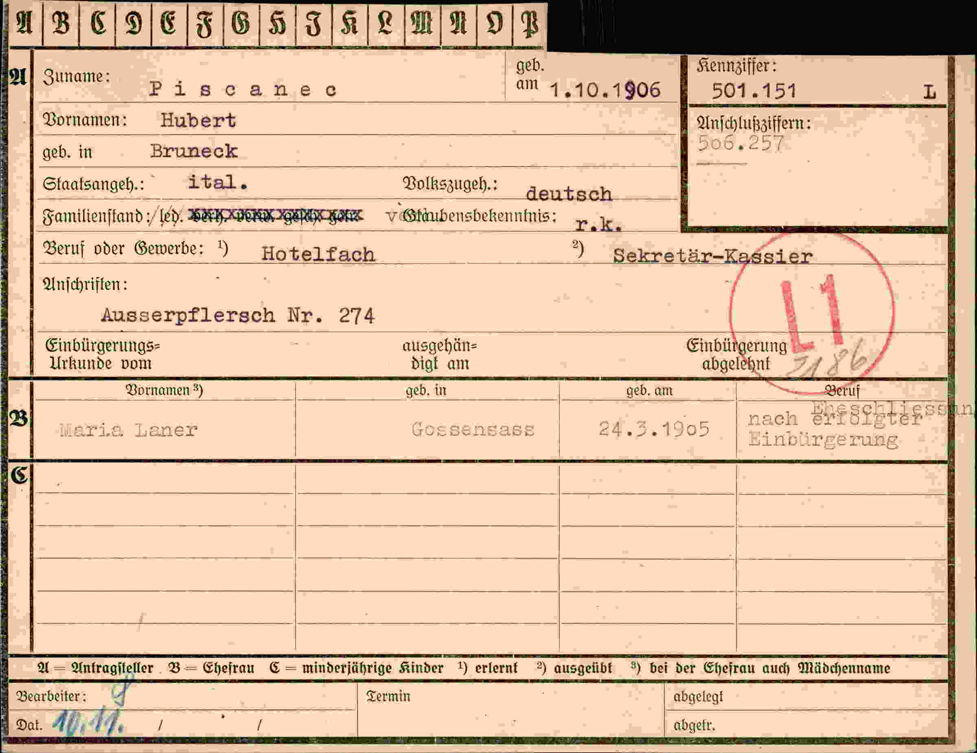Click the x-ed out marital status options
977x753 pixels.
276,216
